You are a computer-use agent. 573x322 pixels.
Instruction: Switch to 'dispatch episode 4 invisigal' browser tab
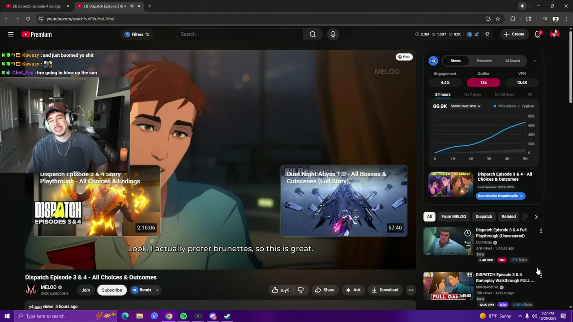point(37,6)
